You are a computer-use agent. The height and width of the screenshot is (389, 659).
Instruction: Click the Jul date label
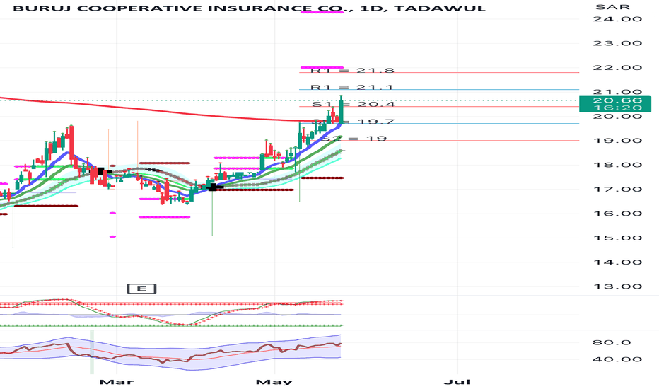(x=457, y=382)
